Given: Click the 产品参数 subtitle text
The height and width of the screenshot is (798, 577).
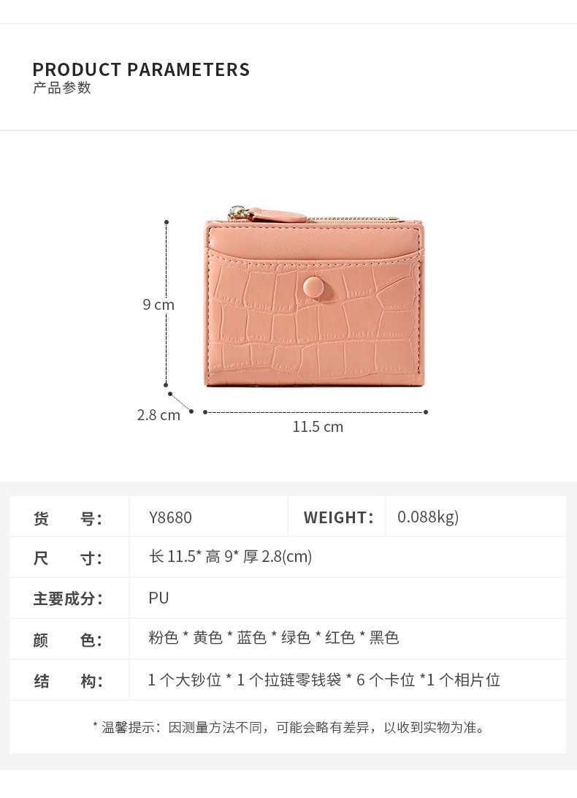Looking at the screenshot, I should click(x=61, y=88).
